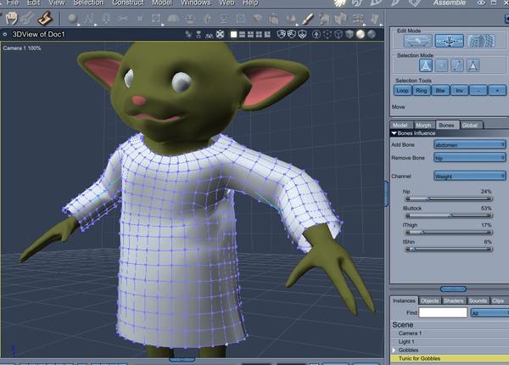
Task: Select the paint brush tool
Action: pyautogui.click(x=307, y=19)
